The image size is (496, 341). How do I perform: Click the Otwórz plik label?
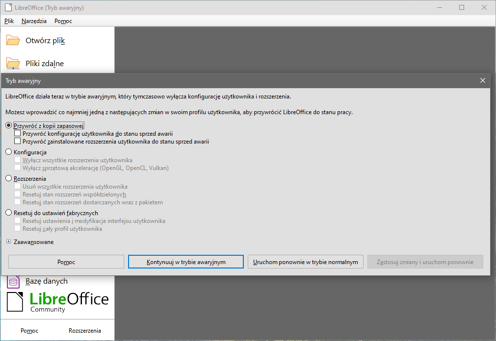tap(45, 41)
